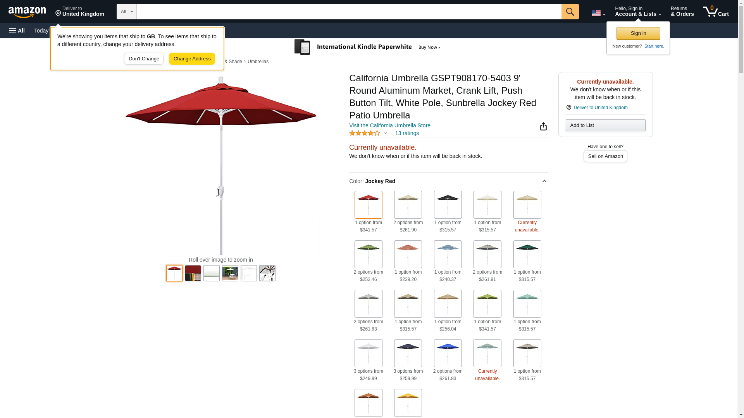Click the search magnifier button
744x418 pixels.
coord(570,12)
